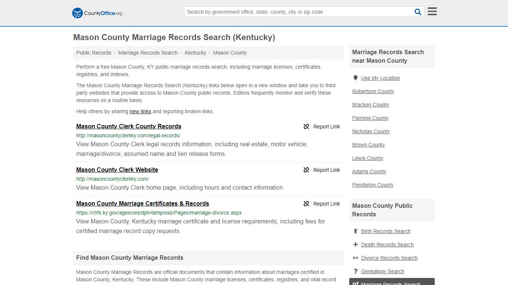Open Bracken County link
The image size is (508, 285).
tap(370, 105)
